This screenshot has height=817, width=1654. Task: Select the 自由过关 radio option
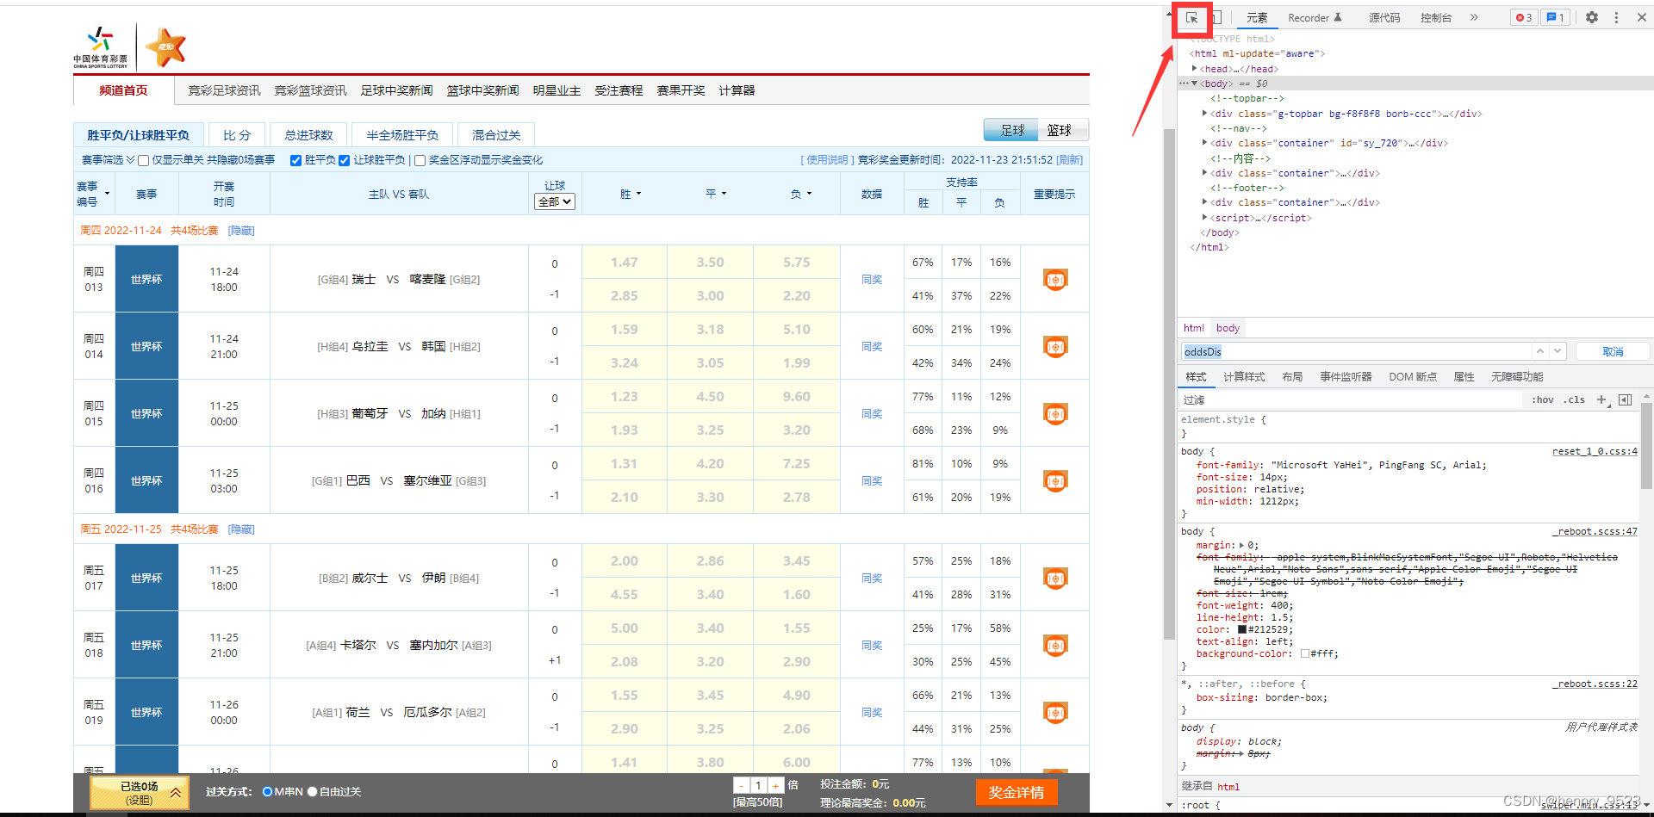pos(313,792)
